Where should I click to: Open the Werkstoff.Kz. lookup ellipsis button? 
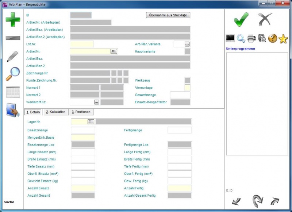[96, 102]
